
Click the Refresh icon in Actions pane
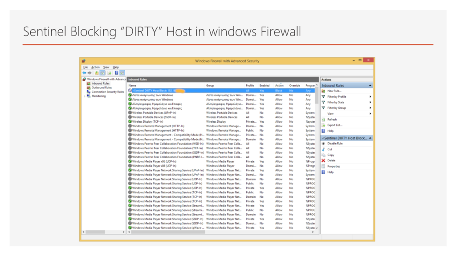tap(323, 120)
